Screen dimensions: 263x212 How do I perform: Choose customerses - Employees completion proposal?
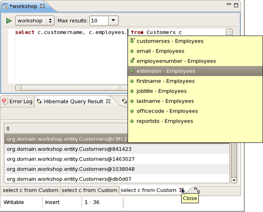click(x=195, y=41)
